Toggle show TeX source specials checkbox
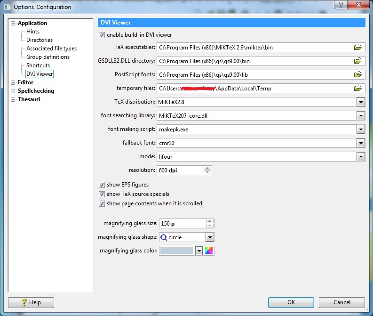Screen dimensions: 373x316 [x=102, y=194]
